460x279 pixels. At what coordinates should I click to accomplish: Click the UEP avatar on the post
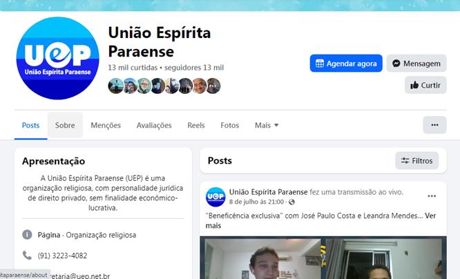pos(215,197)
